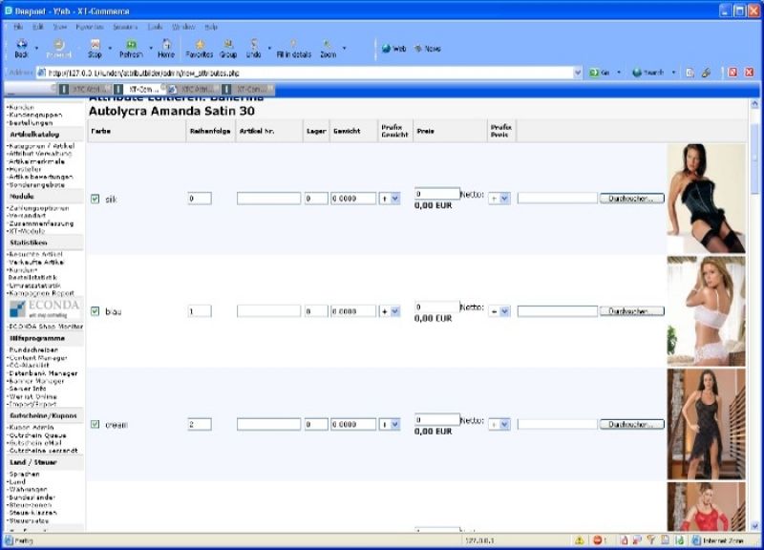Open Prefix Gewicht dropdown in blau row
The image size is (764, 550).
390,310
